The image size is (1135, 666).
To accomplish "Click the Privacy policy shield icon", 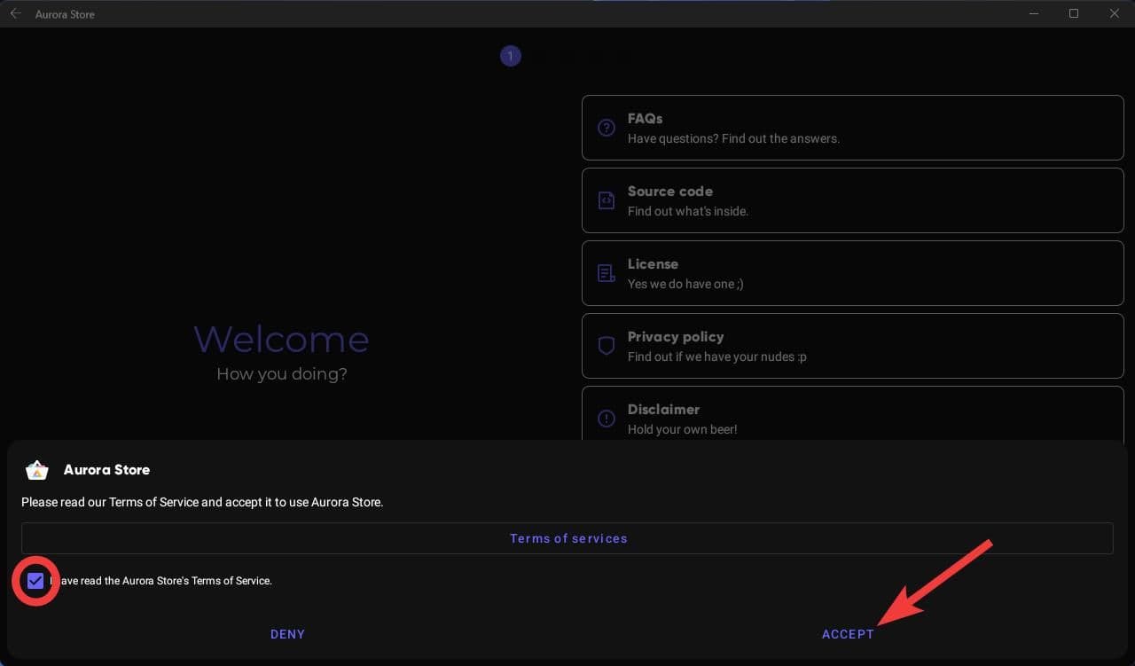I will 607,346.
